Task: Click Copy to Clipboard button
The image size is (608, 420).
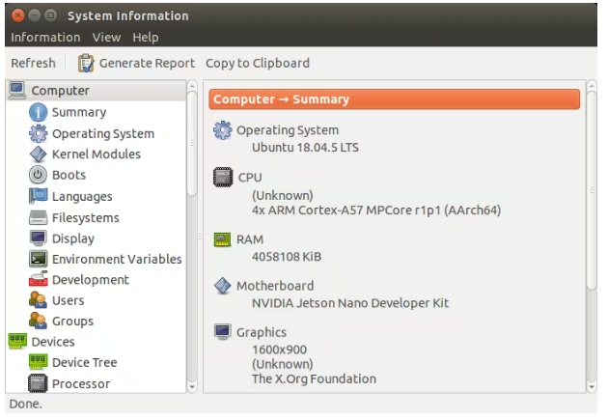Action: pyautogui.click(x=258, y=63)
